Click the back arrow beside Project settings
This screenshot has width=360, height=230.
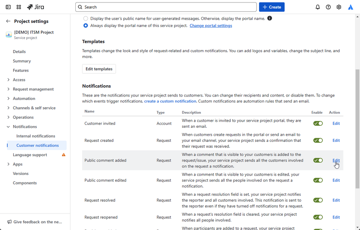8,21
